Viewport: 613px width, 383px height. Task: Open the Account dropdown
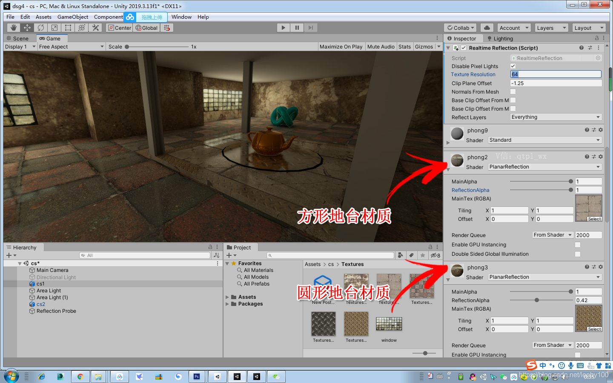point(513,28)
